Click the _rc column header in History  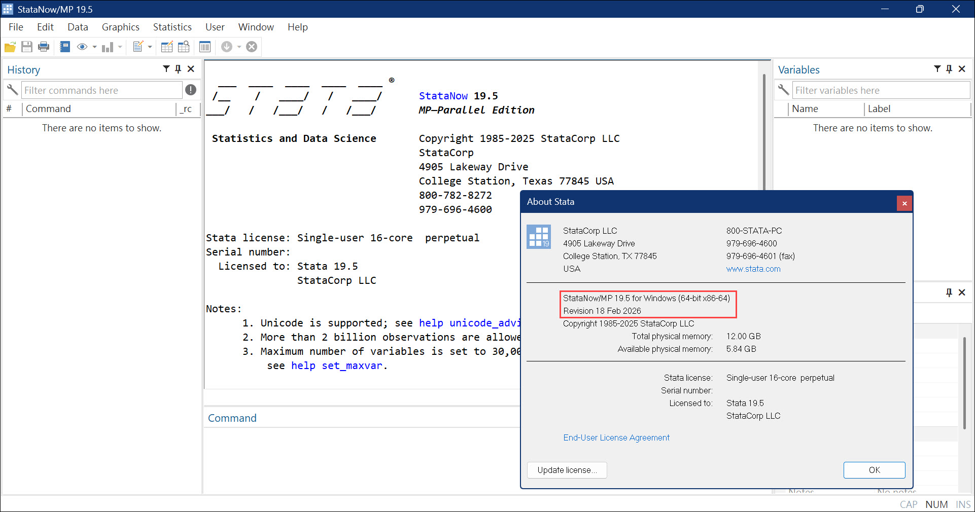[188, 108]
